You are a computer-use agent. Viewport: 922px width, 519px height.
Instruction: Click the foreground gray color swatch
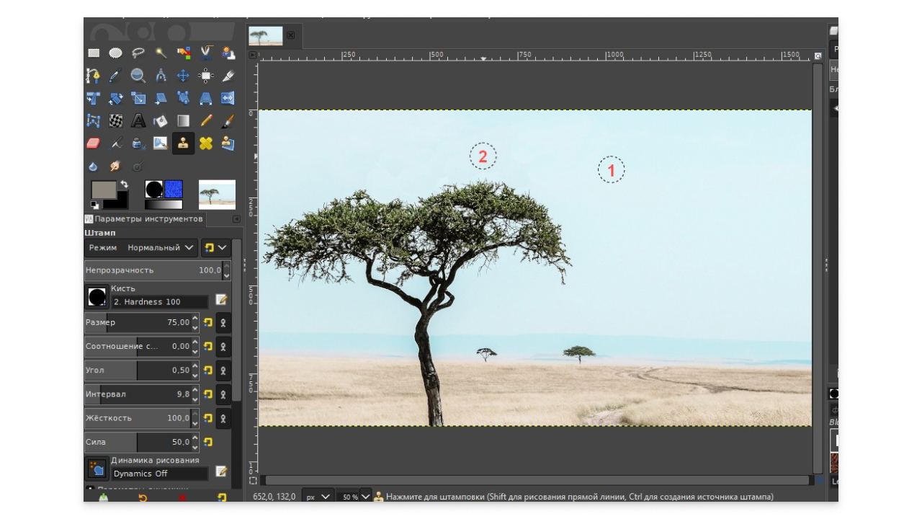coord(103,190)
